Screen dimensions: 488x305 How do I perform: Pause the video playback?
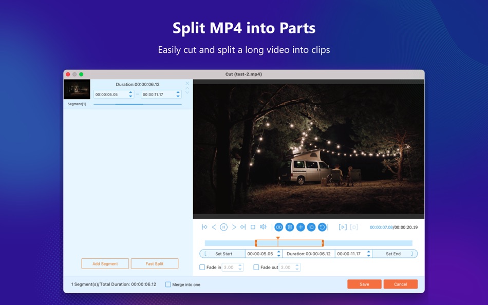tap(223, 227)
